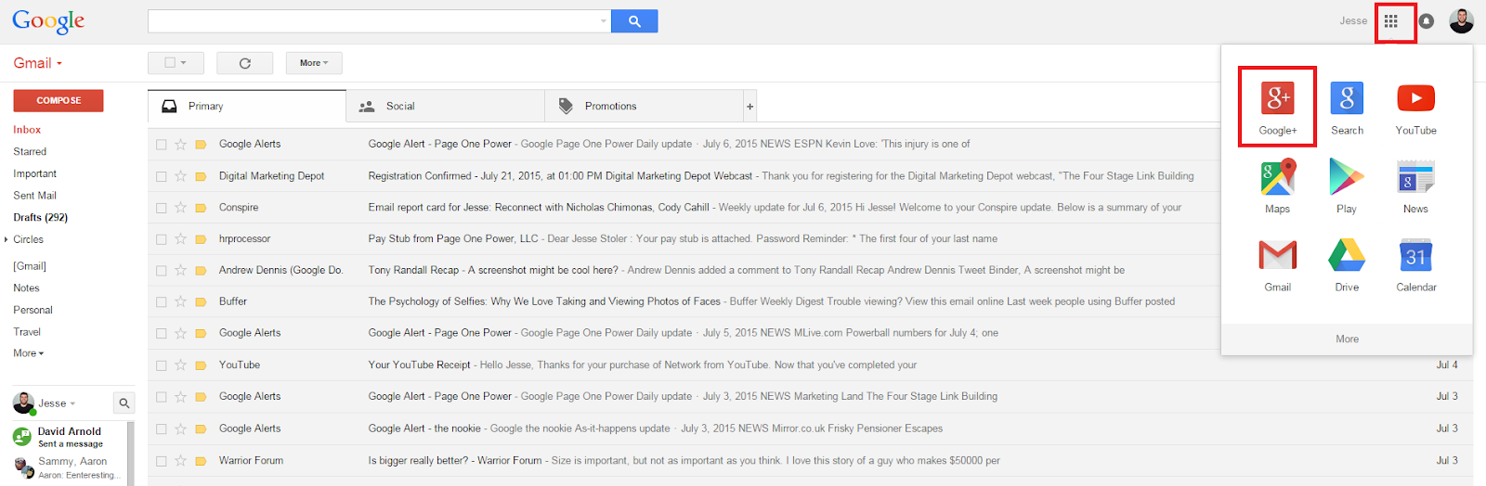Star the Conspire email

pos(180,208)
